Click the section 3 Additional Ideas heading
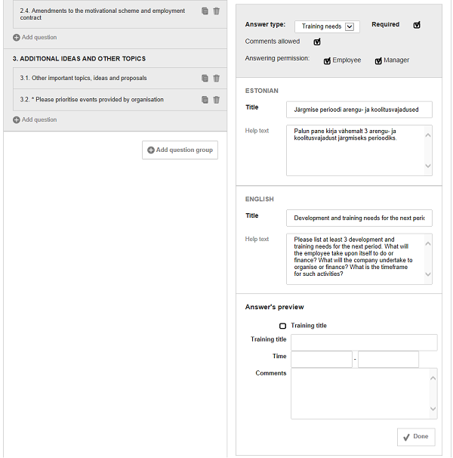The image size is (453, 458). [x=79, y=59]
